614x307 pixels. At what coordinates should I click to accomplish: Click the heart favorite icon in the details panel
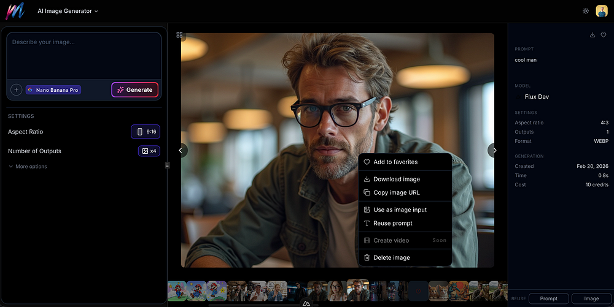click(604, 35)
